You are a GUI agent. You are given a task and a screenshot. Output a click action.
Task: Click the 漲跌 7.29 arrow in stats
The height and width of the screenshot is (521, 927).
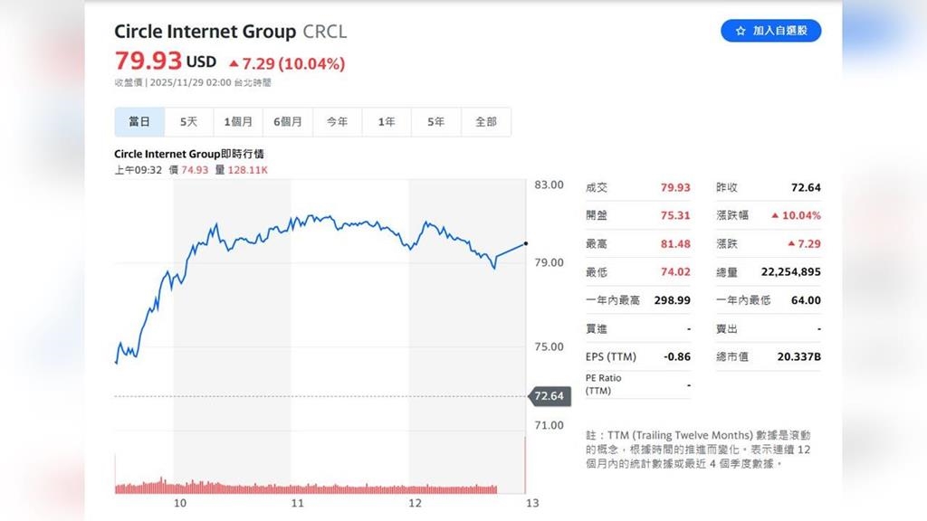coord(791,244)
